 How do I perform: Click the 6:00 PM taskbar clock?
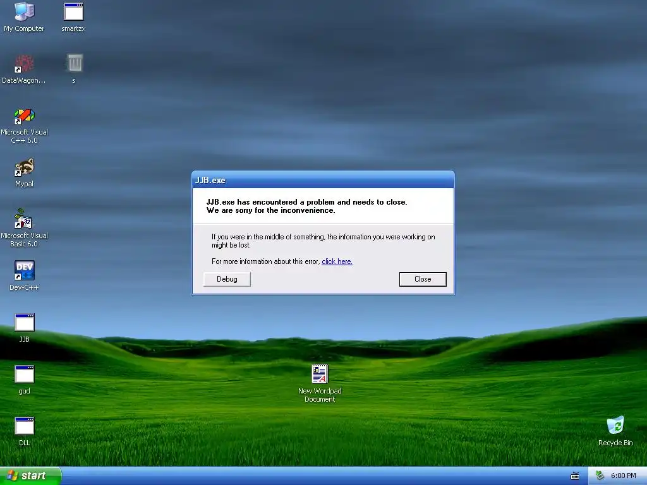624,476
